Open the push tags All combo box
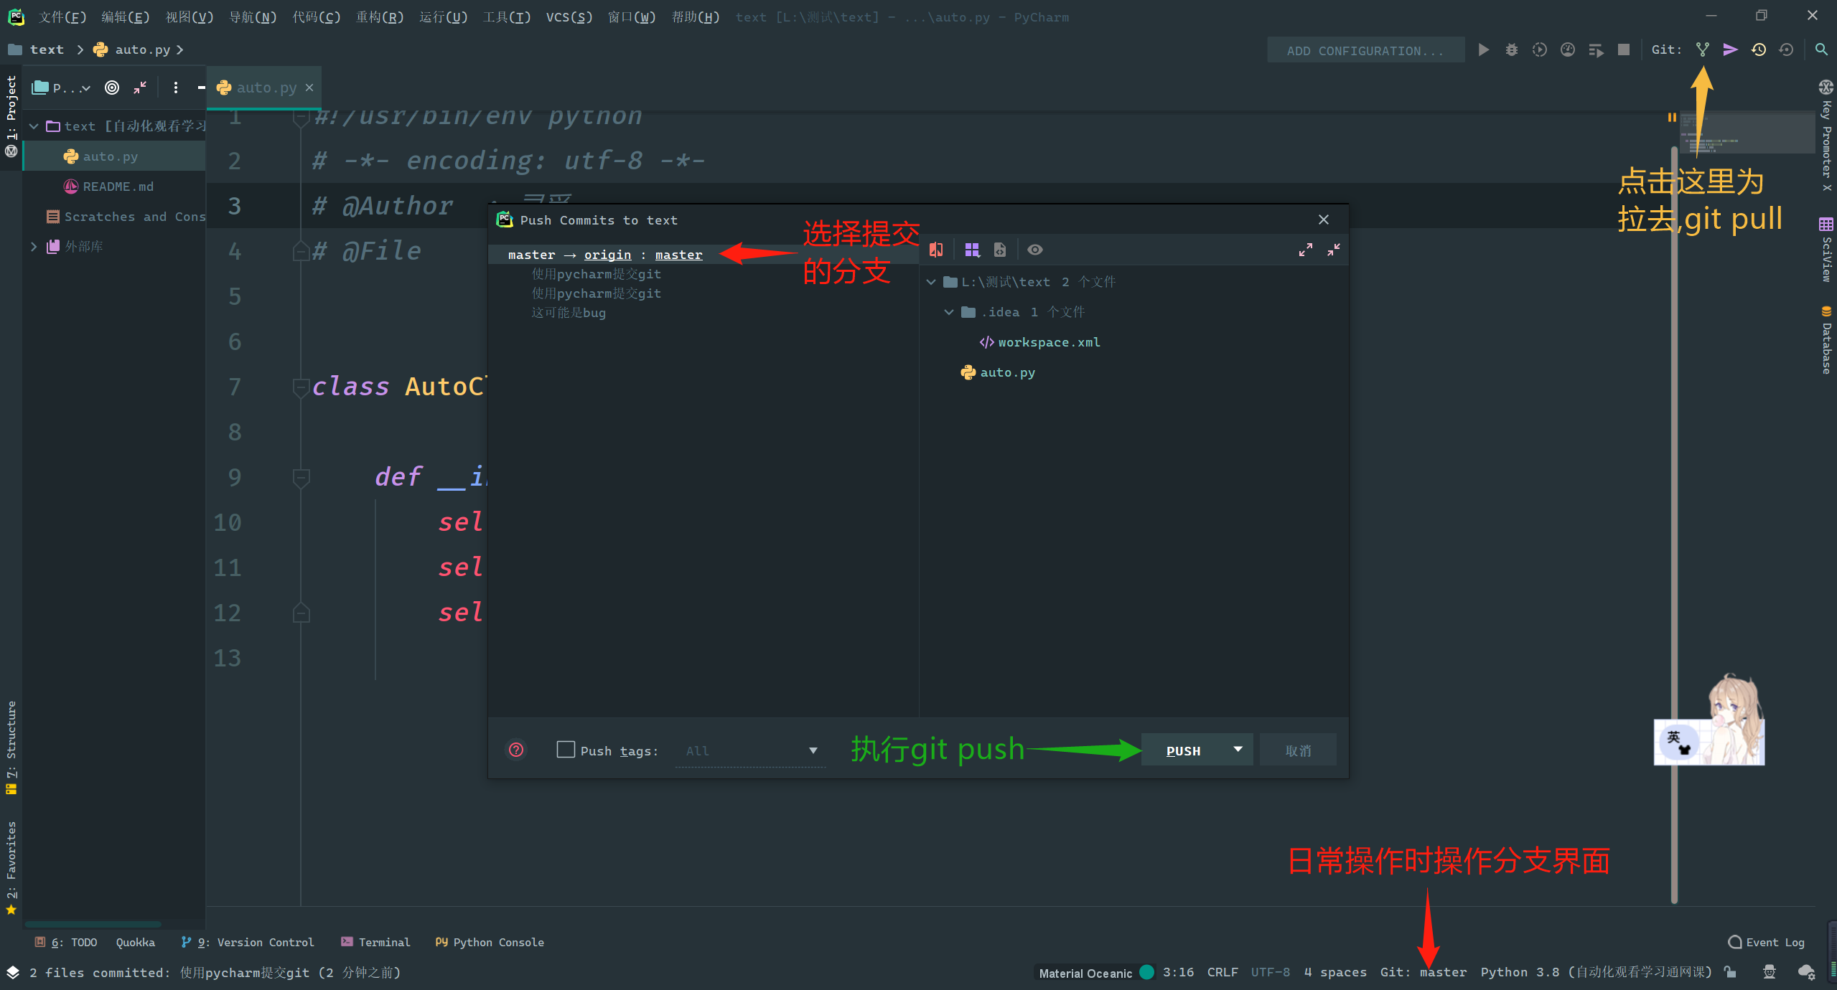 coord(750,750)
